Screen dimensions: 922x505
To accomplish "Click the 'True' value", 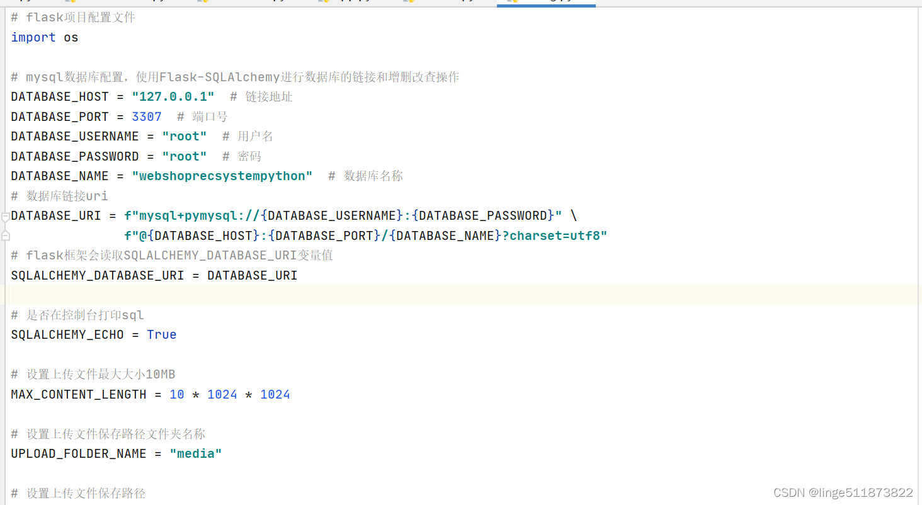I will 162,334.
